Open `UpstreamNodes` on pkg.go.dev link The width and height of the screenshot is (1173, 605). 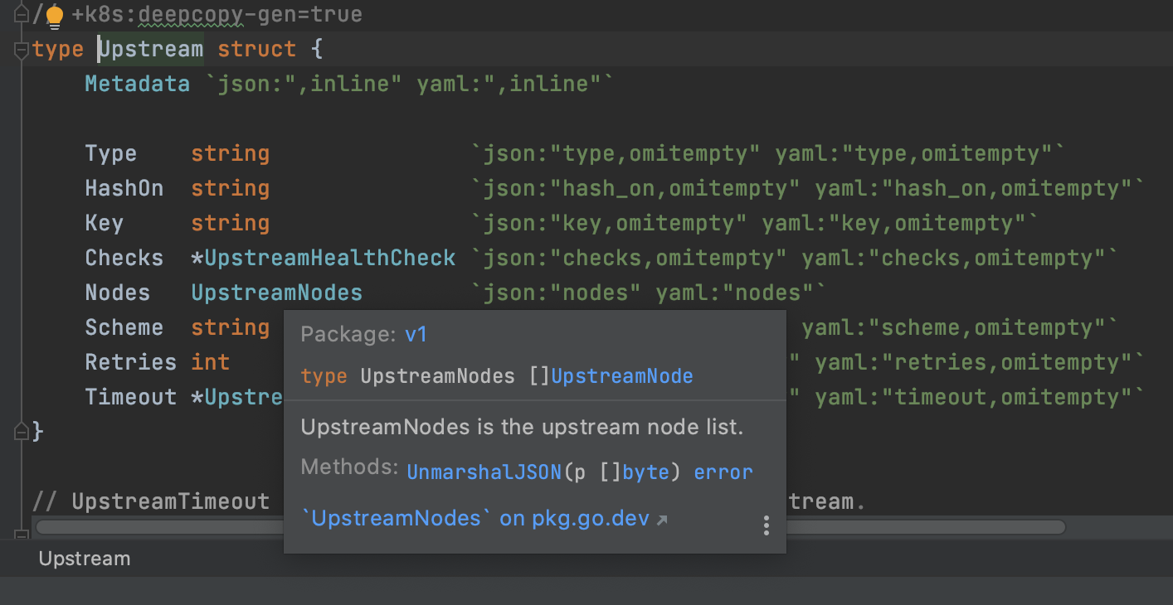pyautogui.click(x=475, y=519)
